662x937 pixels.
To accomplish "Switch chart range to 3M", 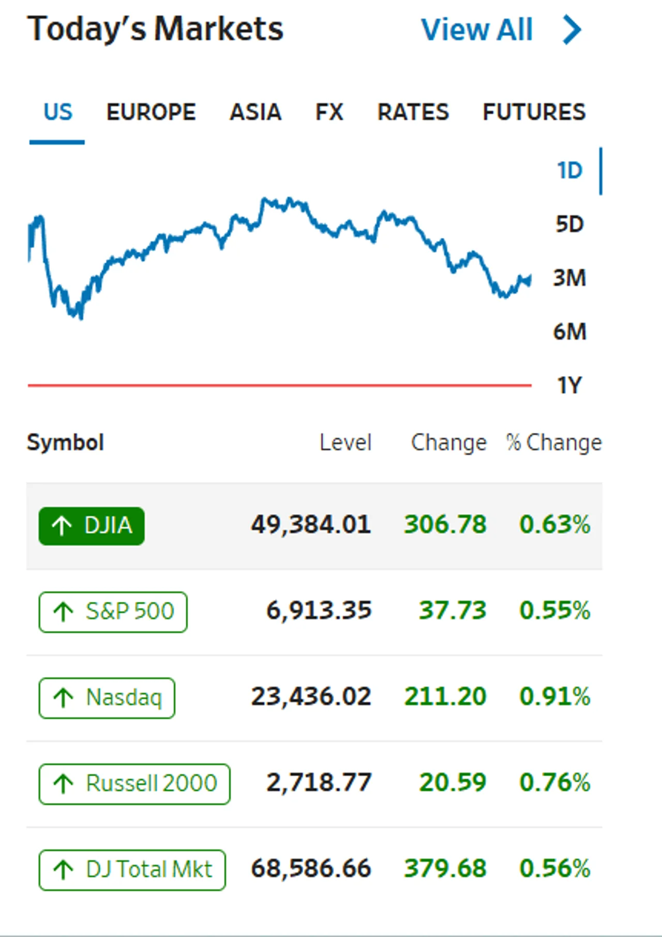I will (569, 278).
